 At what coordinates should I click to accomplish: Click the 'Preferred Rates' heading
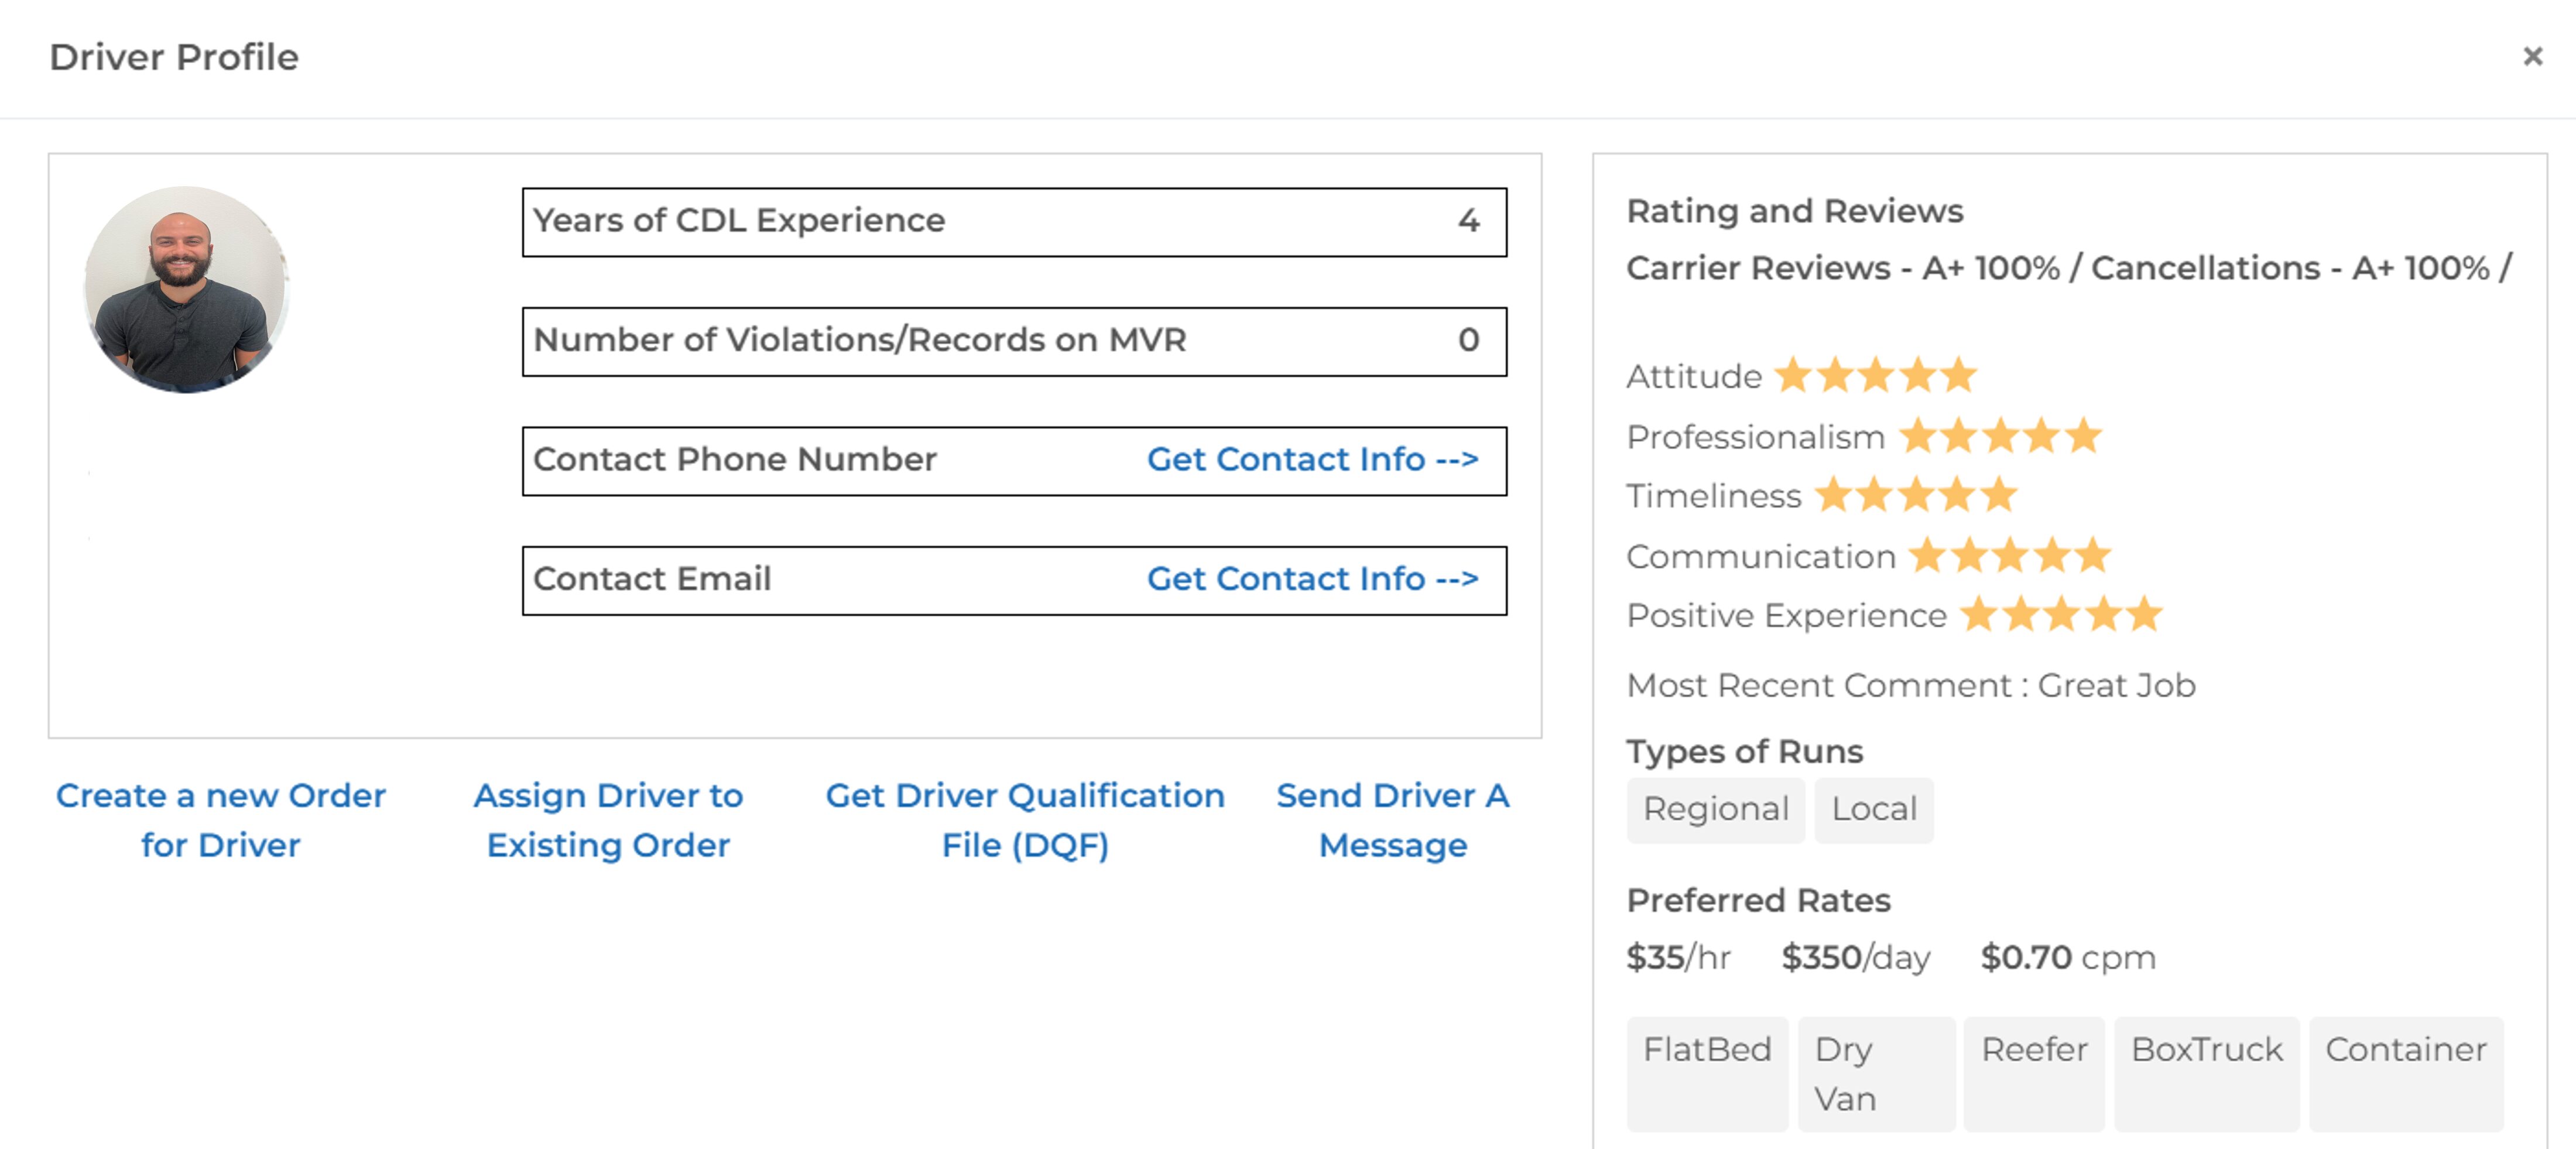click(1758, 900)
